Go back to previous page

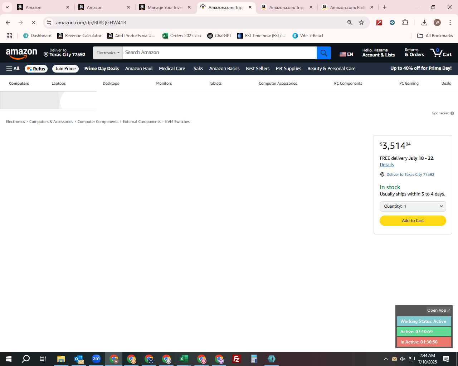tap(8, 23)
